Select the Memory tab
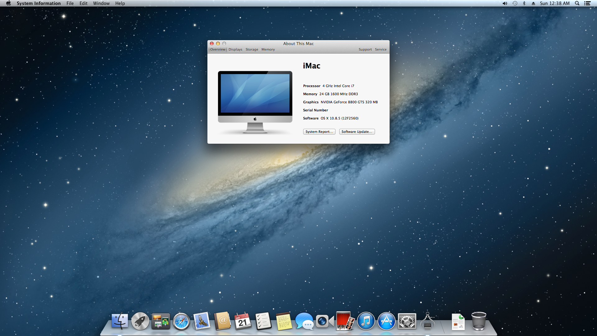The image size is (597, 336). [268, 49]
